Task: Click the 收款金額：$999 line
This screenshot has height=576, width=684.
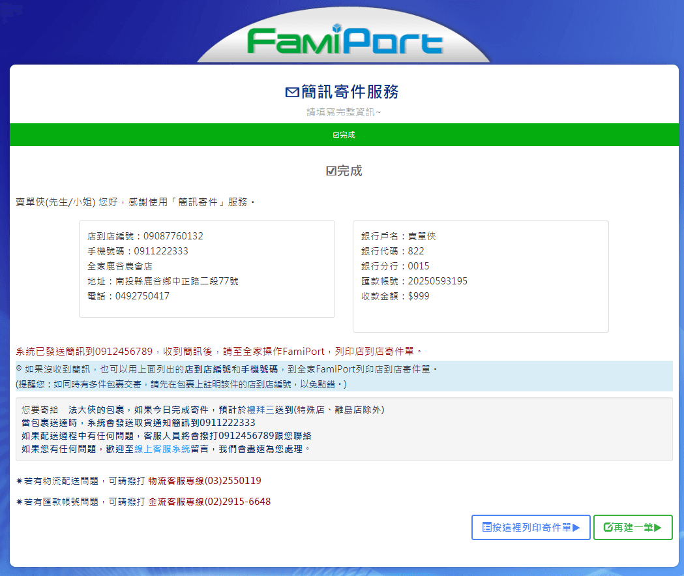Action: pyautogui.click(x=395, y=296)
